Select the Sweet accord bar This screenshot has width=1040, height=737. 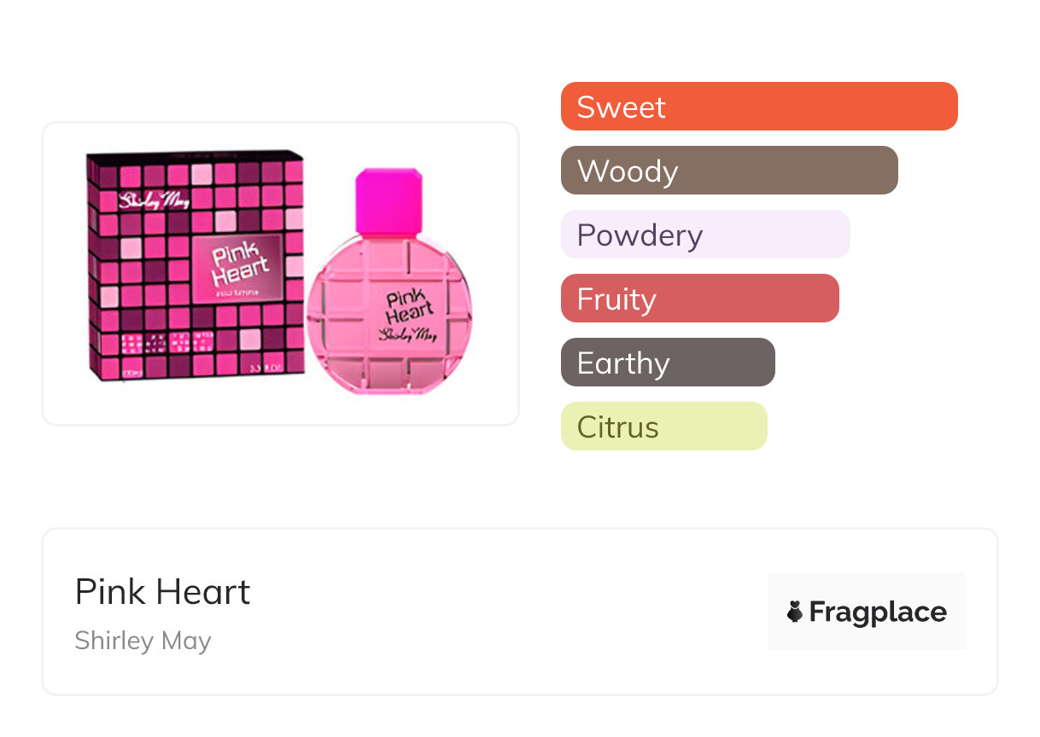(x=758, y=107)
